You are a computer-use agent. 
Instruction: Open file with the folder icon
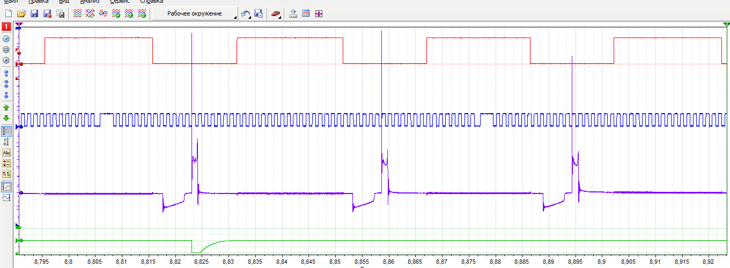point(21,14)
